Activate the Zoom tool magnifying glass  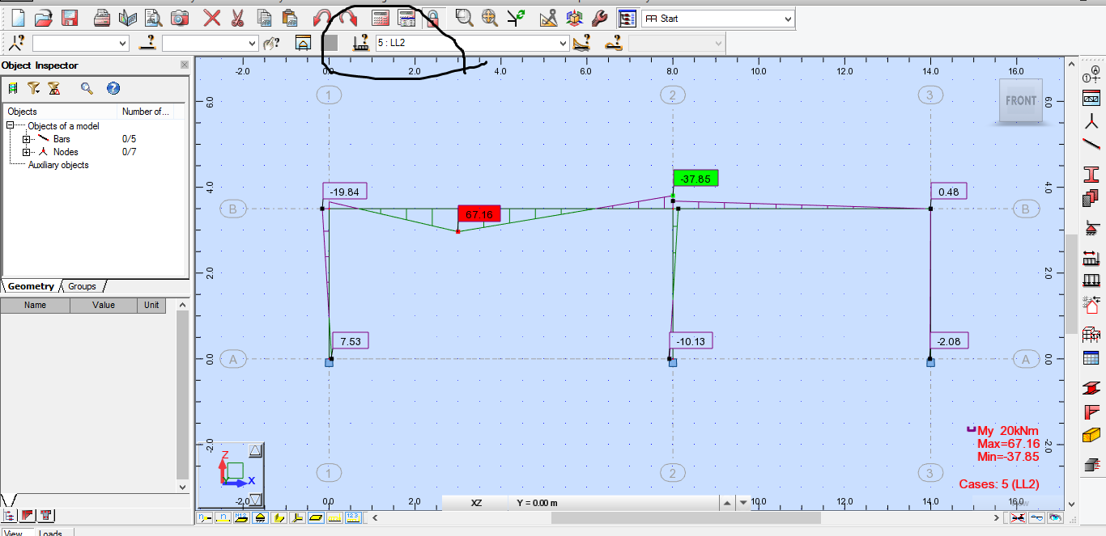tap(464, 17)
